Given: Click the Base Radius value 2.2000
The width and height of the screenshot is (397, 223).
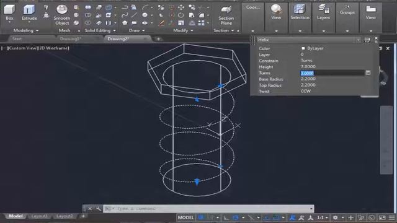Looking at the screenshot, I should coord(308,79).
